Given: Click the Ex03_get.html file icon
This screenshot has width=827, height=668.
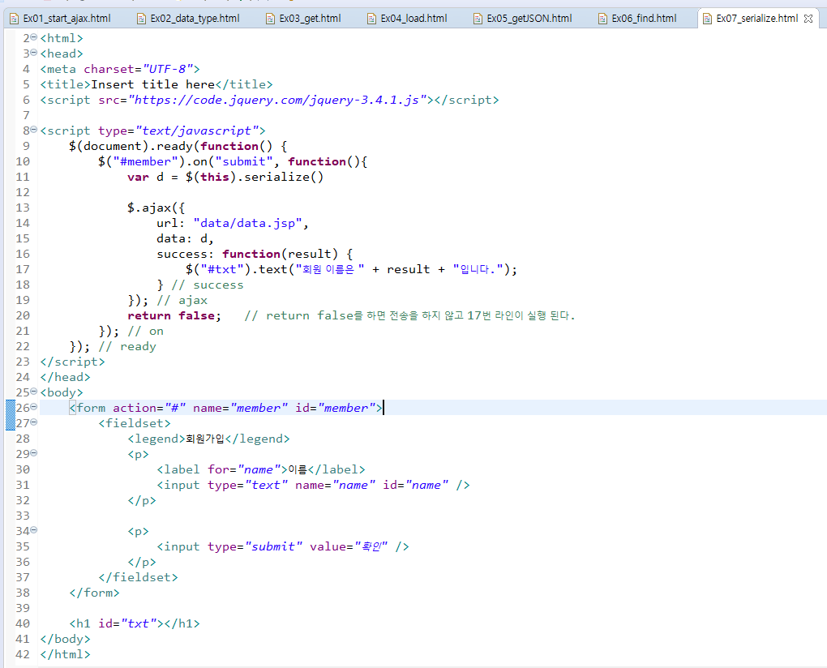Looking at the screenshot, I should (x=270, y=19).
